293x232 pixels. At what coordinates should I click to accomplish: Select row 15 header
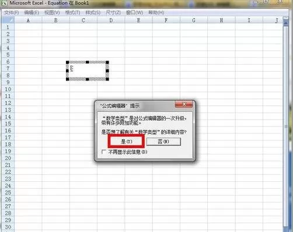[x=8, y=124]
